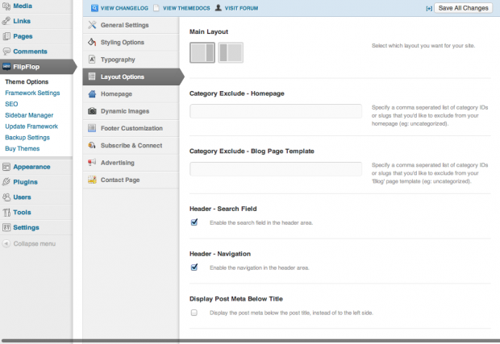Open Framework Settings submenu link

[32, 93]
